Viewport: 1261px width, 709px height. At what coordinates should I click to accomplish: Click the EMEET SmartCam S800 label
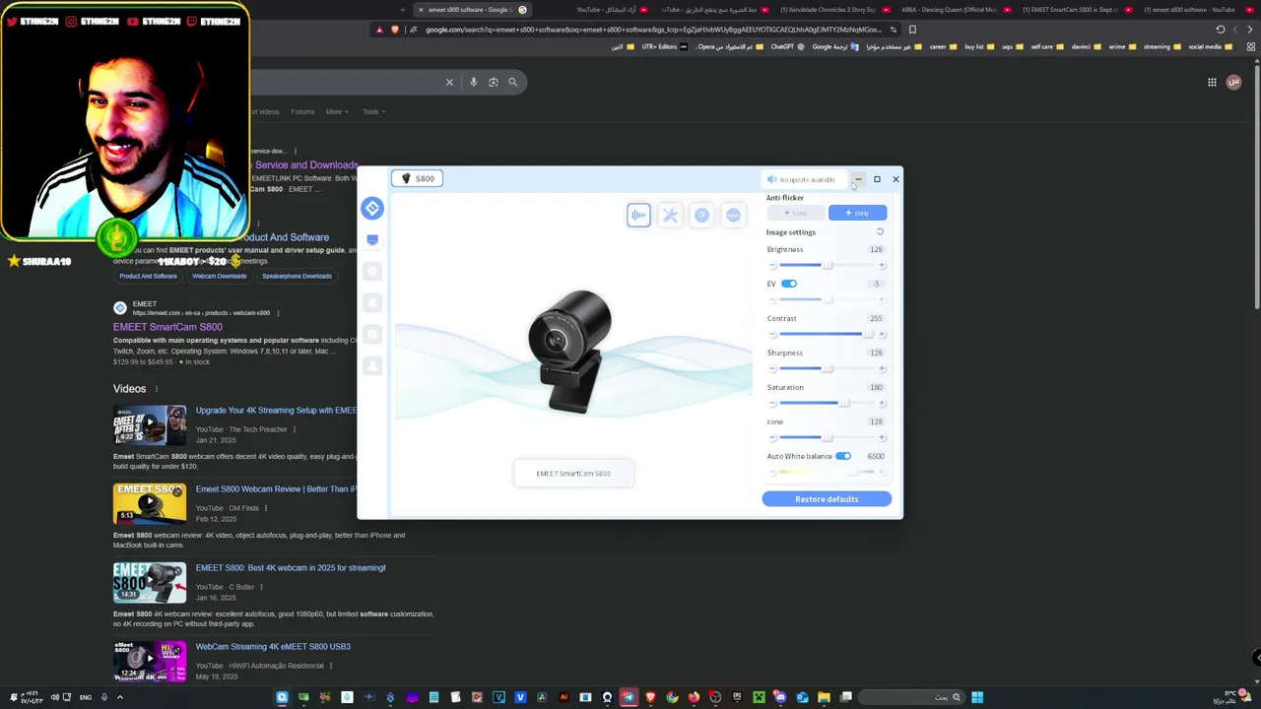(x=573, y=474)
